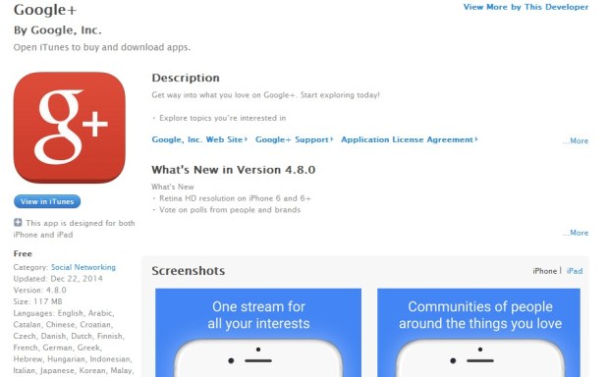This screenshot has height=377, width=609.
Task: Click 'Communities of people' screenshot
Action: coord(479,333)
